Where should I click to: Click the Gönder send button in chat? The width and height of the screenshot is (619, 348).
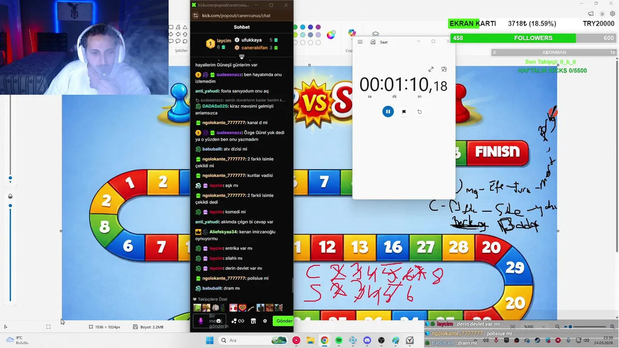click(284, 321)
